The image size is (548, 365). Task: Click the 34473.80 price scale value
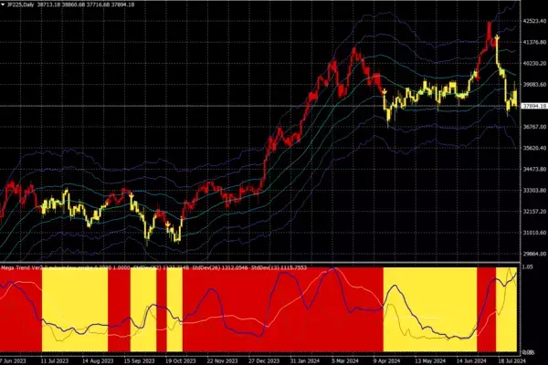(534, 170)
